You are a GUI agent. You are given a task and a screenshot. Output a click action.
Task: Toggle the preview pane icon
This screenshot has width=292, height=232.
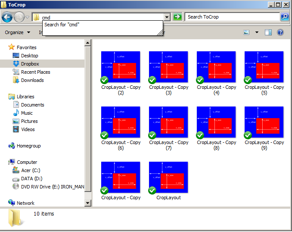[x=268, y=32]
